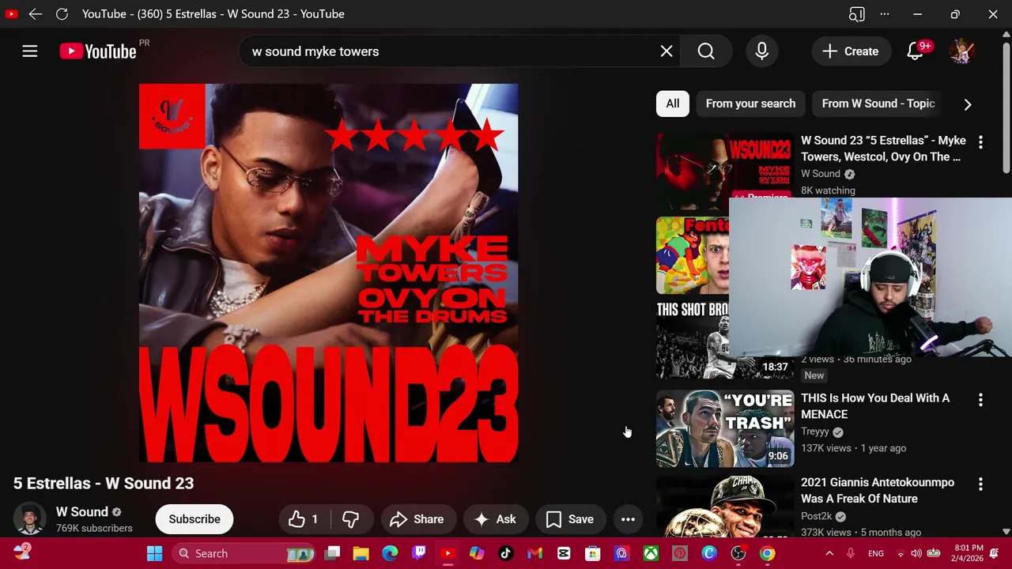Open more actions three-dot menu under video
The height and width of the screenshot is (569, 1012).
pos(628,519)
